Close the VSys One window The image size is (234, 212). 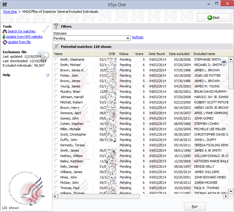coord(227,3)
